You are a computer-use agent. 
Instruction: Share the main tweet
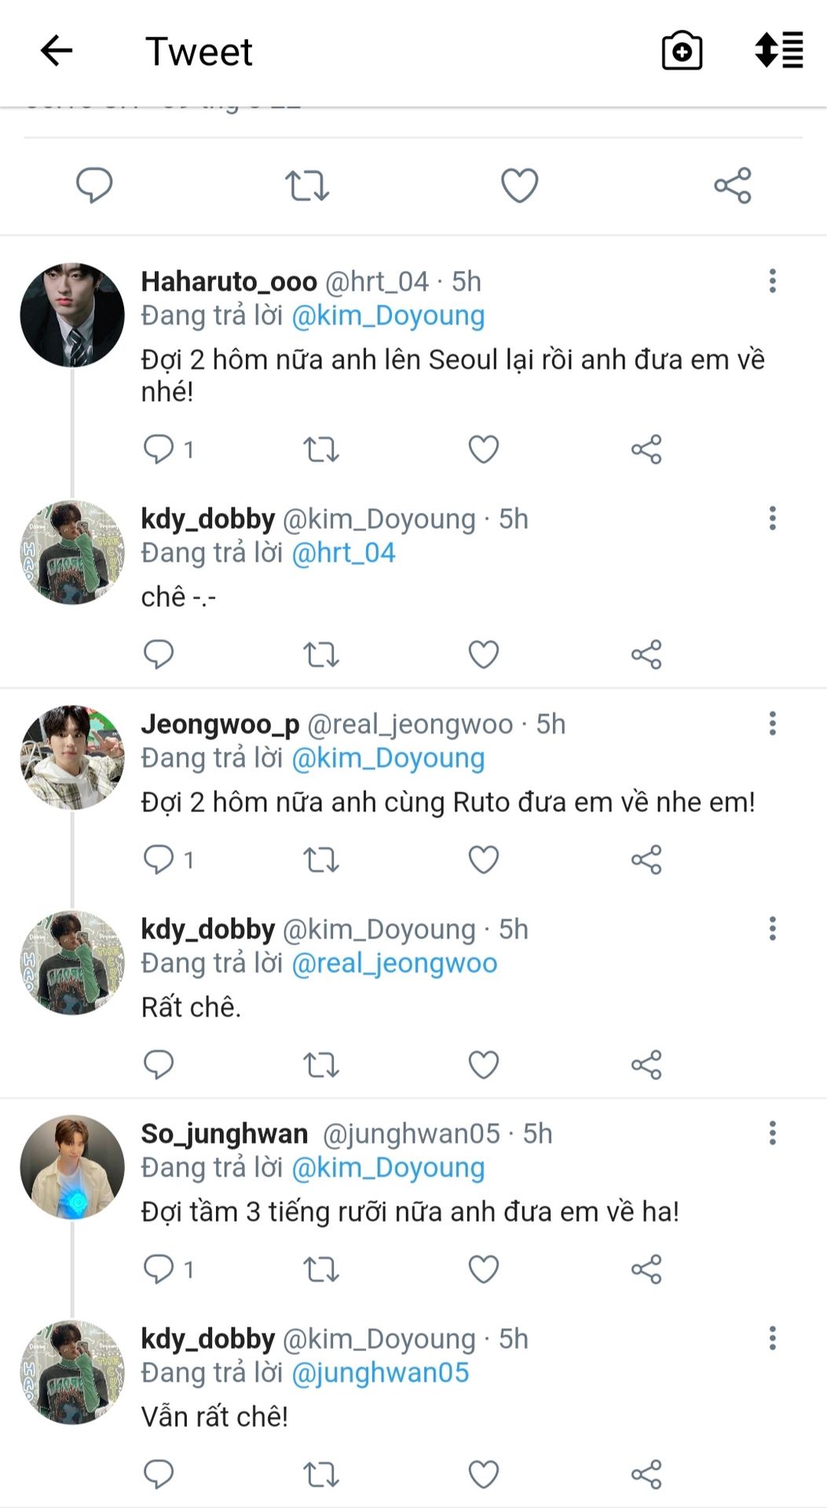(732, 186)
